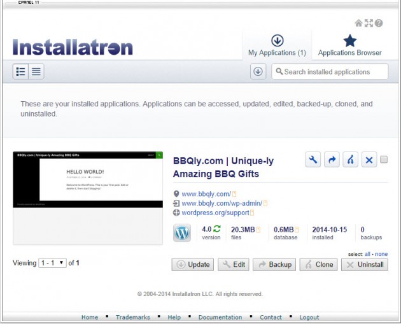Open the www.bbqly.com/ site link
The image size is (401, 324).
(206, 194)
